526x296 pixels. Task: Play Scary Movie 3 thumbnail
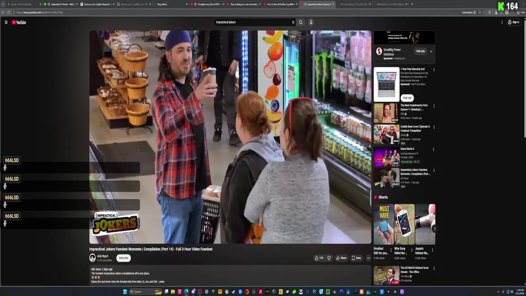[x=386, y=157]
